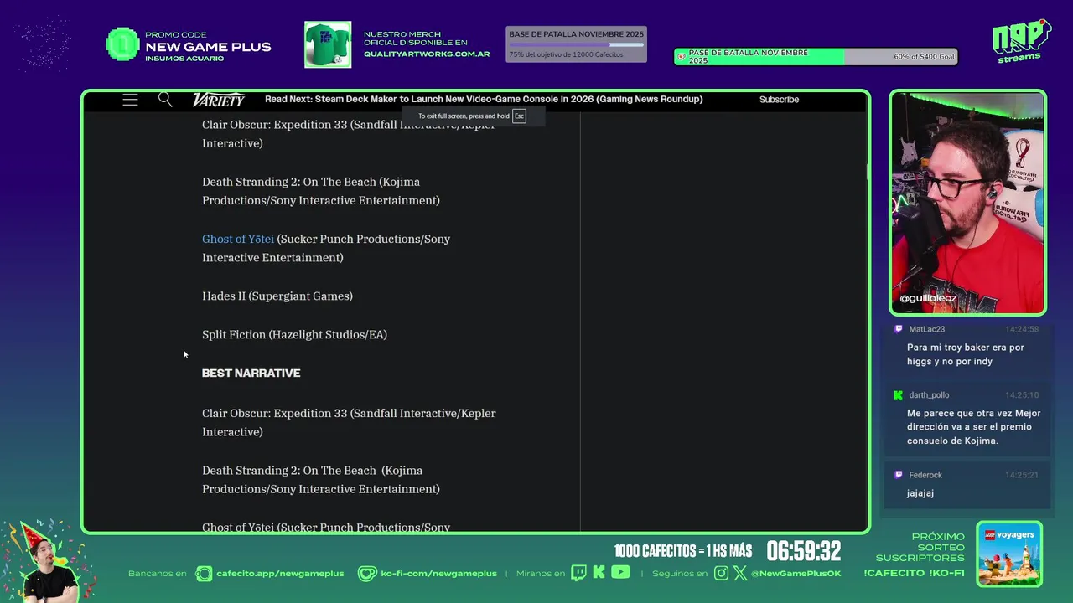This screenshot has width=1073, height=603.
Task: Click the cafecito.app/newgameplus text
Action: (280, 574)
